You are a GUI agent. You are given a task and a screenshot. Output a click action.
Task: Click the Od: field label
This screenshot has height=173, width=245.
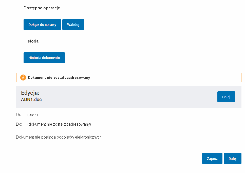tap(19, 114)
